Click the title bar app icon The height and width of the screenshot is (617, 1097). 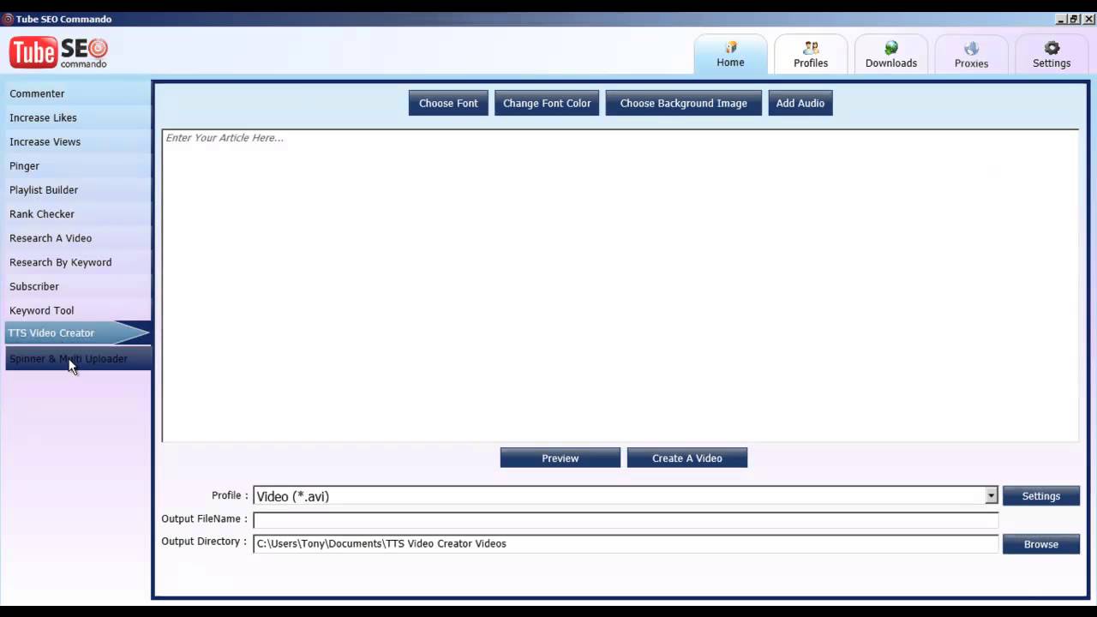[x=8, y=19]
